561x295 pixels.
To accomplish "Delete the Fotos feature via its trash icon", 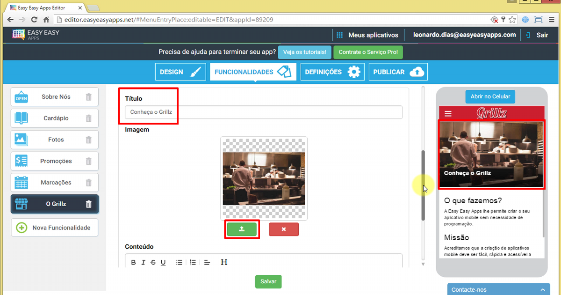I will [x=89, y=140].
